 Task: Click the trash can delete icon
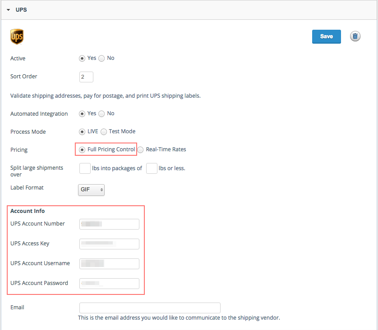tap(355, 36)
